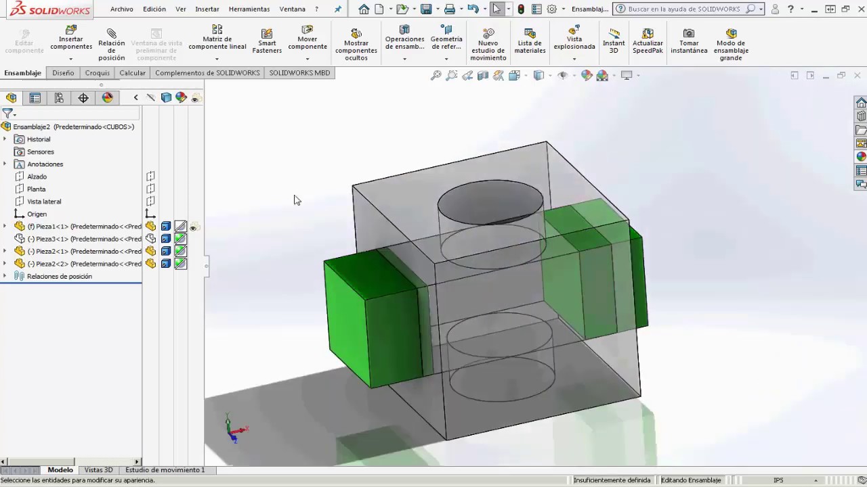Select the Mover componente tool

(308, 38)
